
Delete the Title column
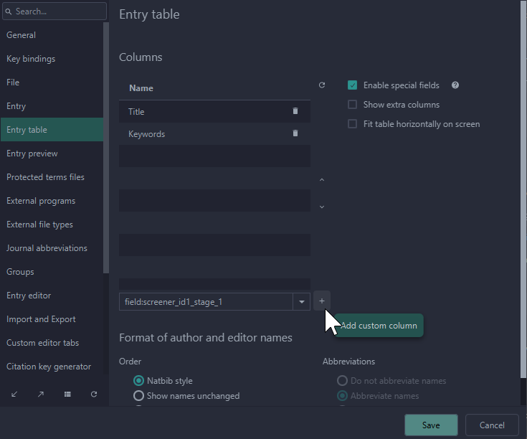[295, 111]
